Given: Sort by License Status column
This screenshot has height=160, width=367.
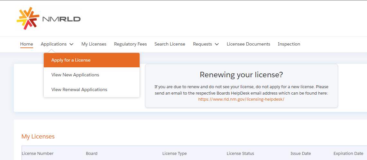Looking at the screenshot, I should 240,154.
